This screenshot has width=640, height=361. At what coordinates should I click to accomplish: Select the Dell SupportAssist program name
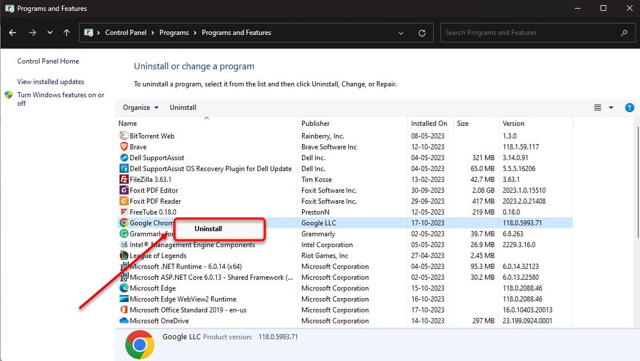pos(157,158)
